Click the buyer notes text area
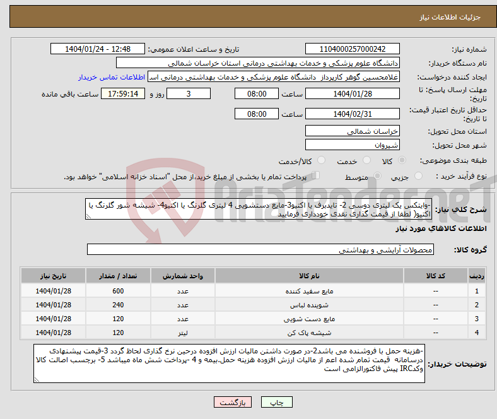 [x=229, y=363]
